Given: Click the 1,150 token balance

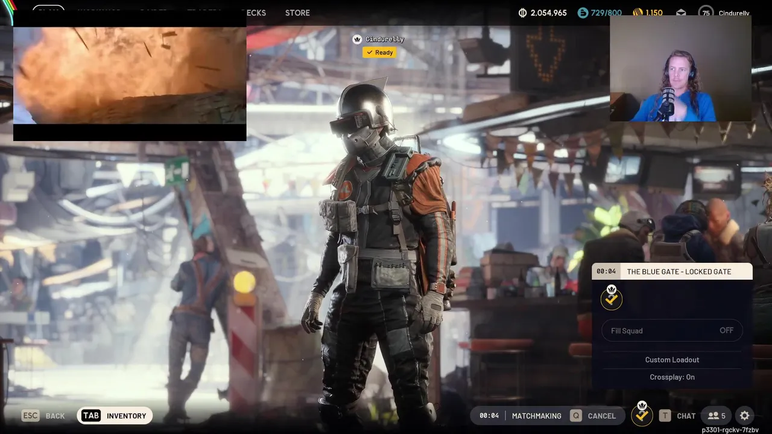Looking at the screenshot, I should 654,13.
